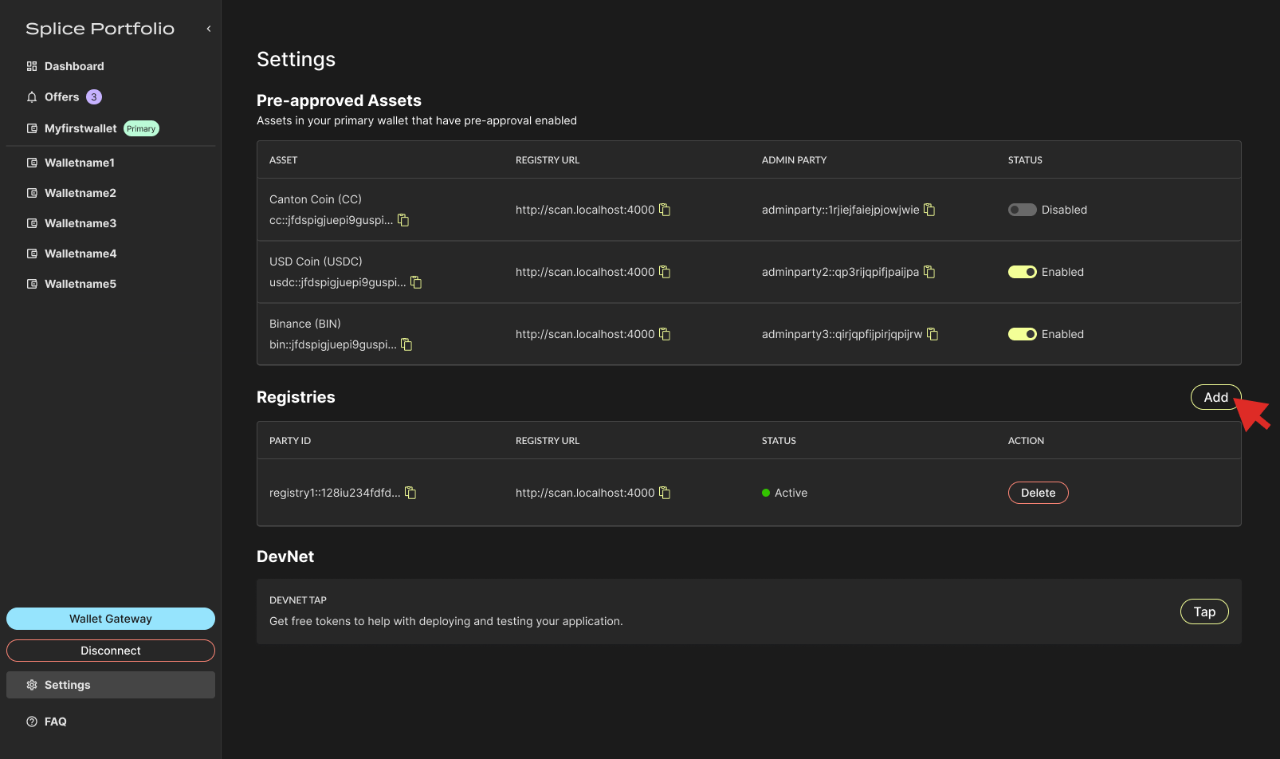Click the Primary badge next to Myfirstwallet

coord(141,128)
